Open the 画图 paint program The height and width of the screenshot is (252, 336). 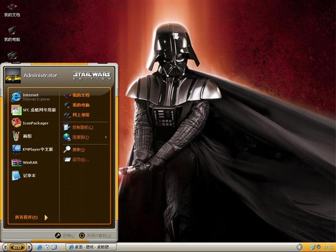(22, 136)
